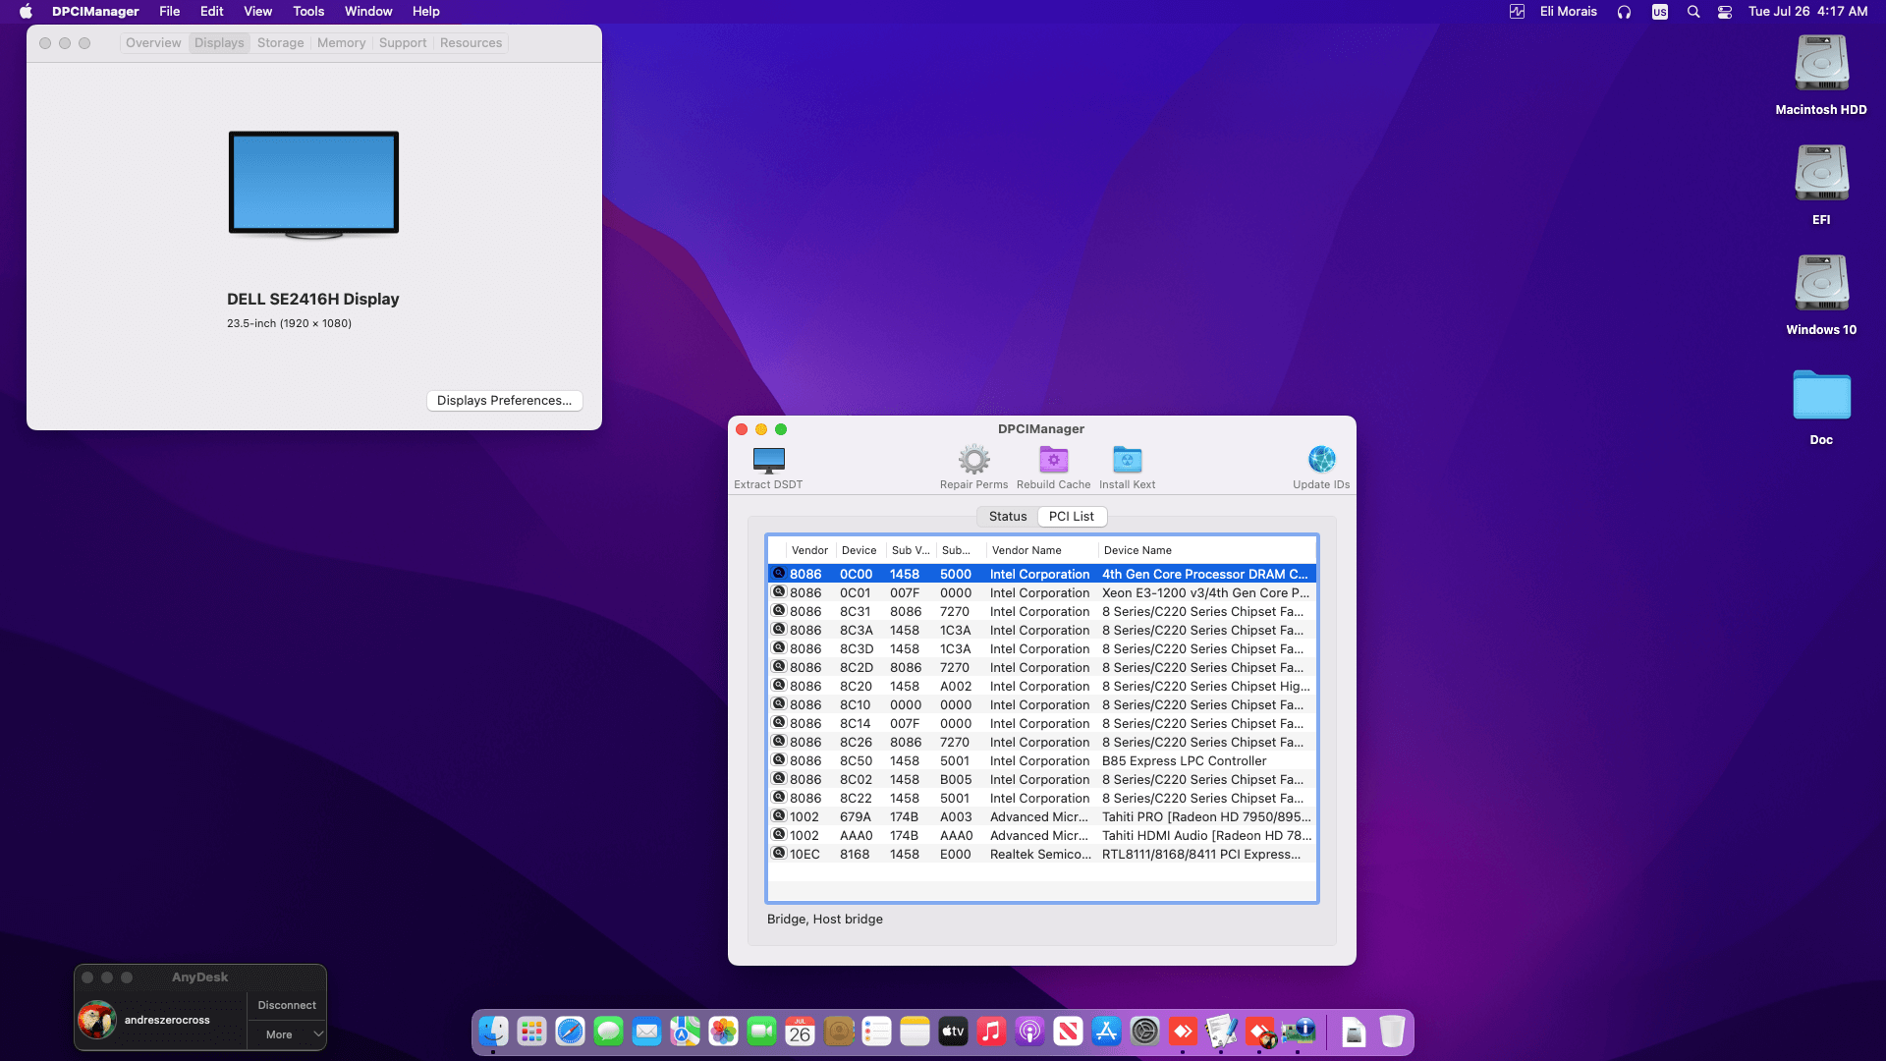Sort by the Device Name column header
This screenshot has width=1886, height=1061.
pyautogui.click(x=1137, y=551)
